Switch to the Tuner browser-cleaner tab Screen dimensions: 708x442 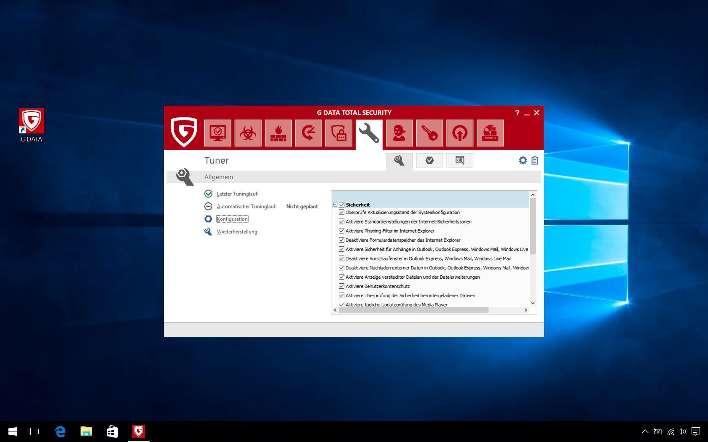coord(460,160)
